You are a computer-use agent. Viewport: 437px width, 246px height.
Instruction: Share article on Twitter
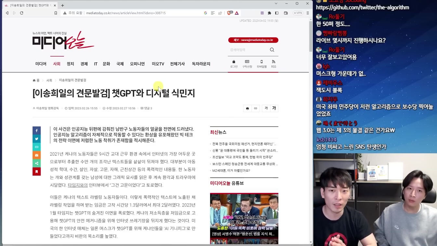(37, 139)
